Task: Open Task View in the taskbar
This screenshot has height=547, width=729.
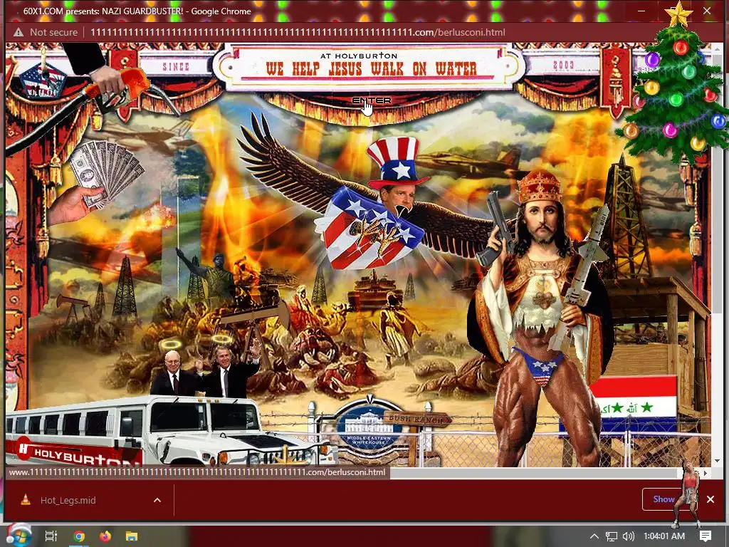Action: tap(51, 536)
